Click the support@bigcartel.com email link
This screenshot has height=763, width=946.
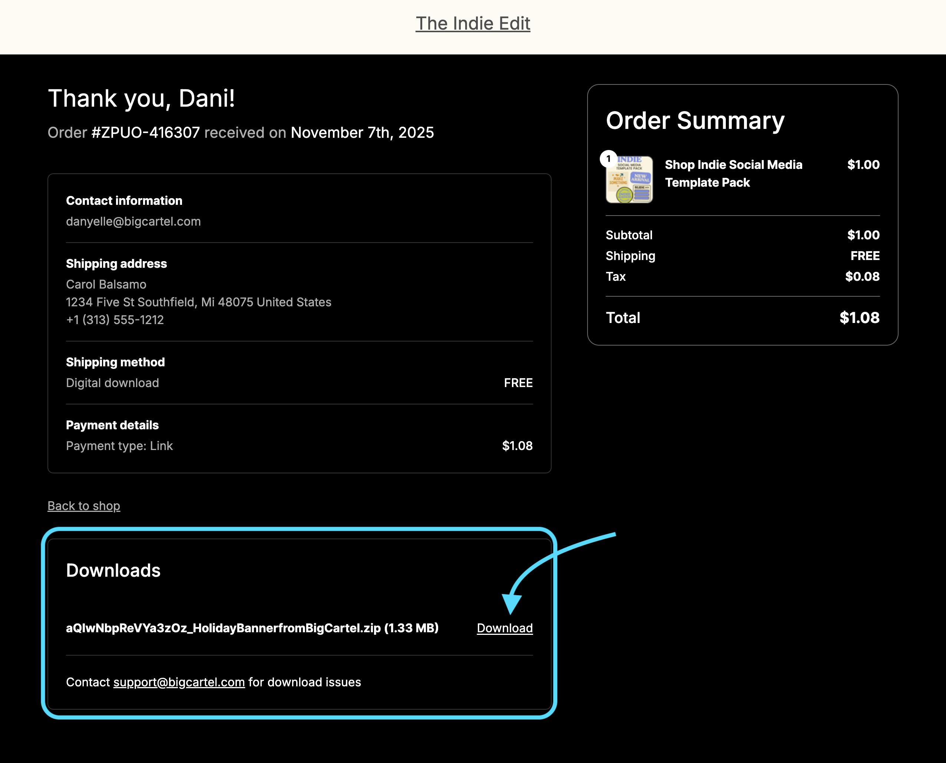click(x=179, y=682)
